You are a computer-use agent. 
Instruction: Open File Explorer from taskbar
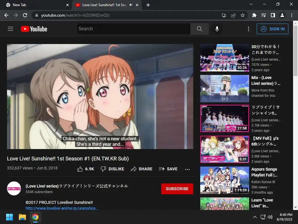22,217
